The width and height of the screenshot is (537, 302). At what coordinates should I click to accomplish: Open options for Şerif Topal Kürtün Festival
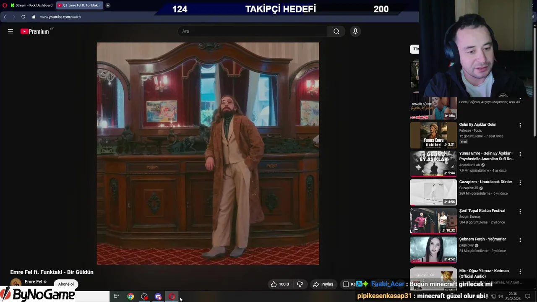(x=520, y=211)
